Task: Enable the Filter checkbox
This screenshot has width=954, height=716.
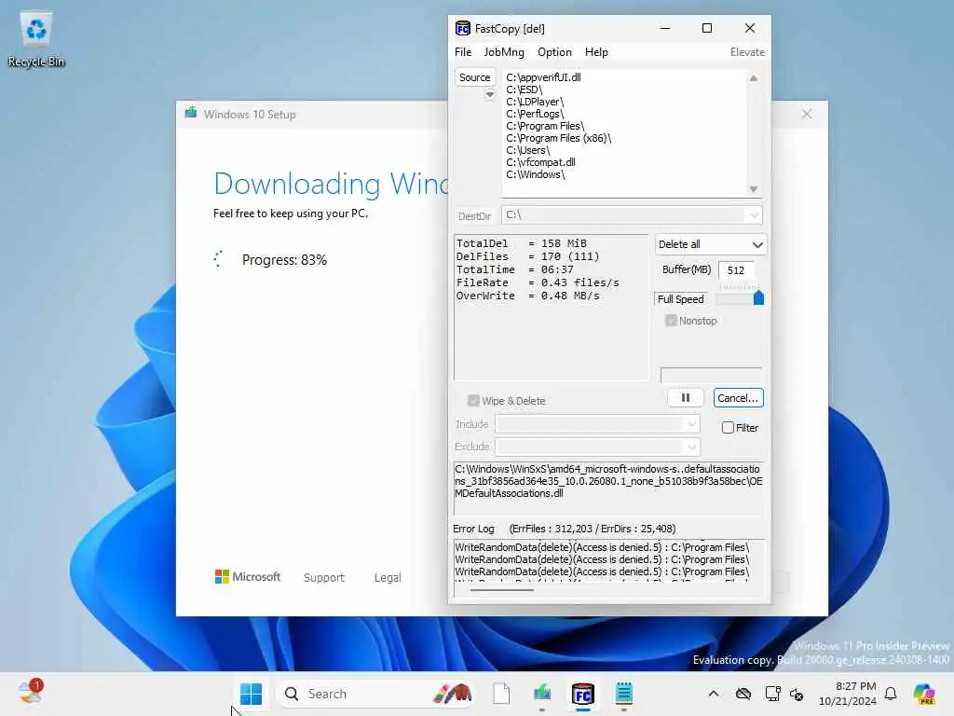Action: (x=728, y=427)
